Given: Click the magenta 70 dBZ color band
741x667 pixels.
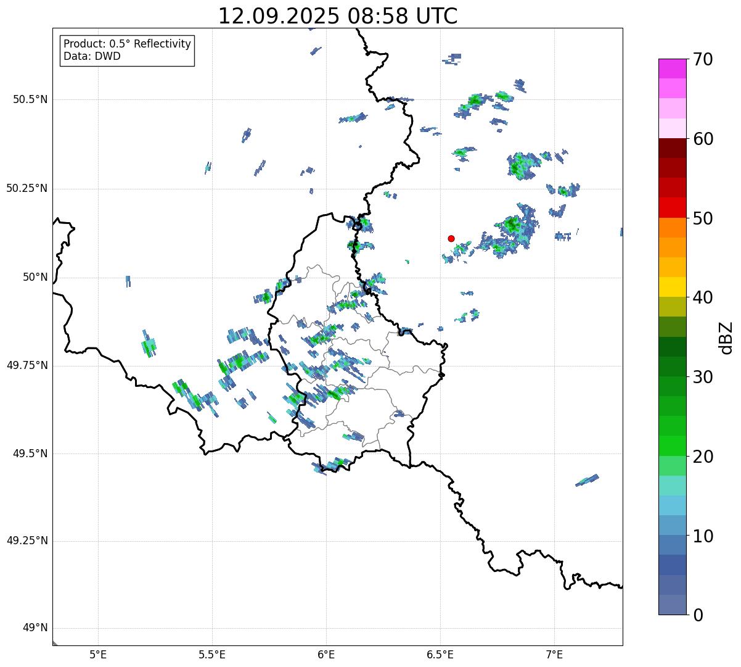Looking at the screenshot, I should pyautogui.click(x=672, y=68).
